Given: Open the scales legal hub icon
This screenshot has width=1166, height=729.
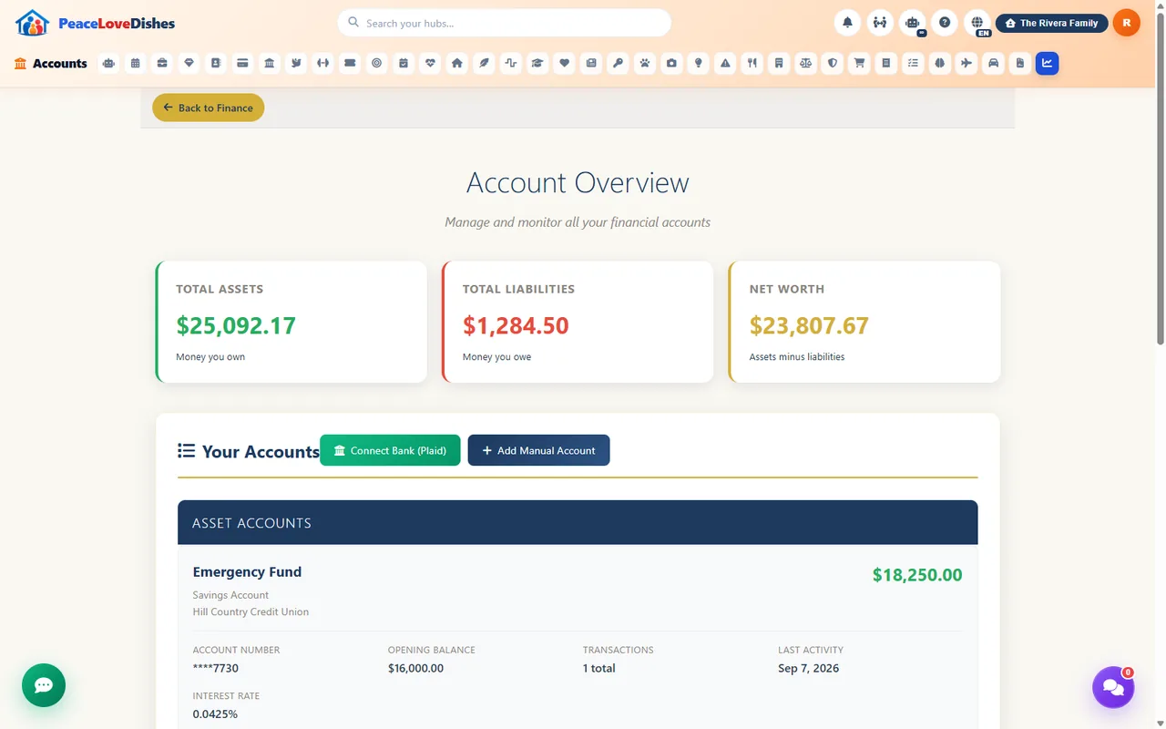Looking at the screenshot, I should tap(805, 63).
